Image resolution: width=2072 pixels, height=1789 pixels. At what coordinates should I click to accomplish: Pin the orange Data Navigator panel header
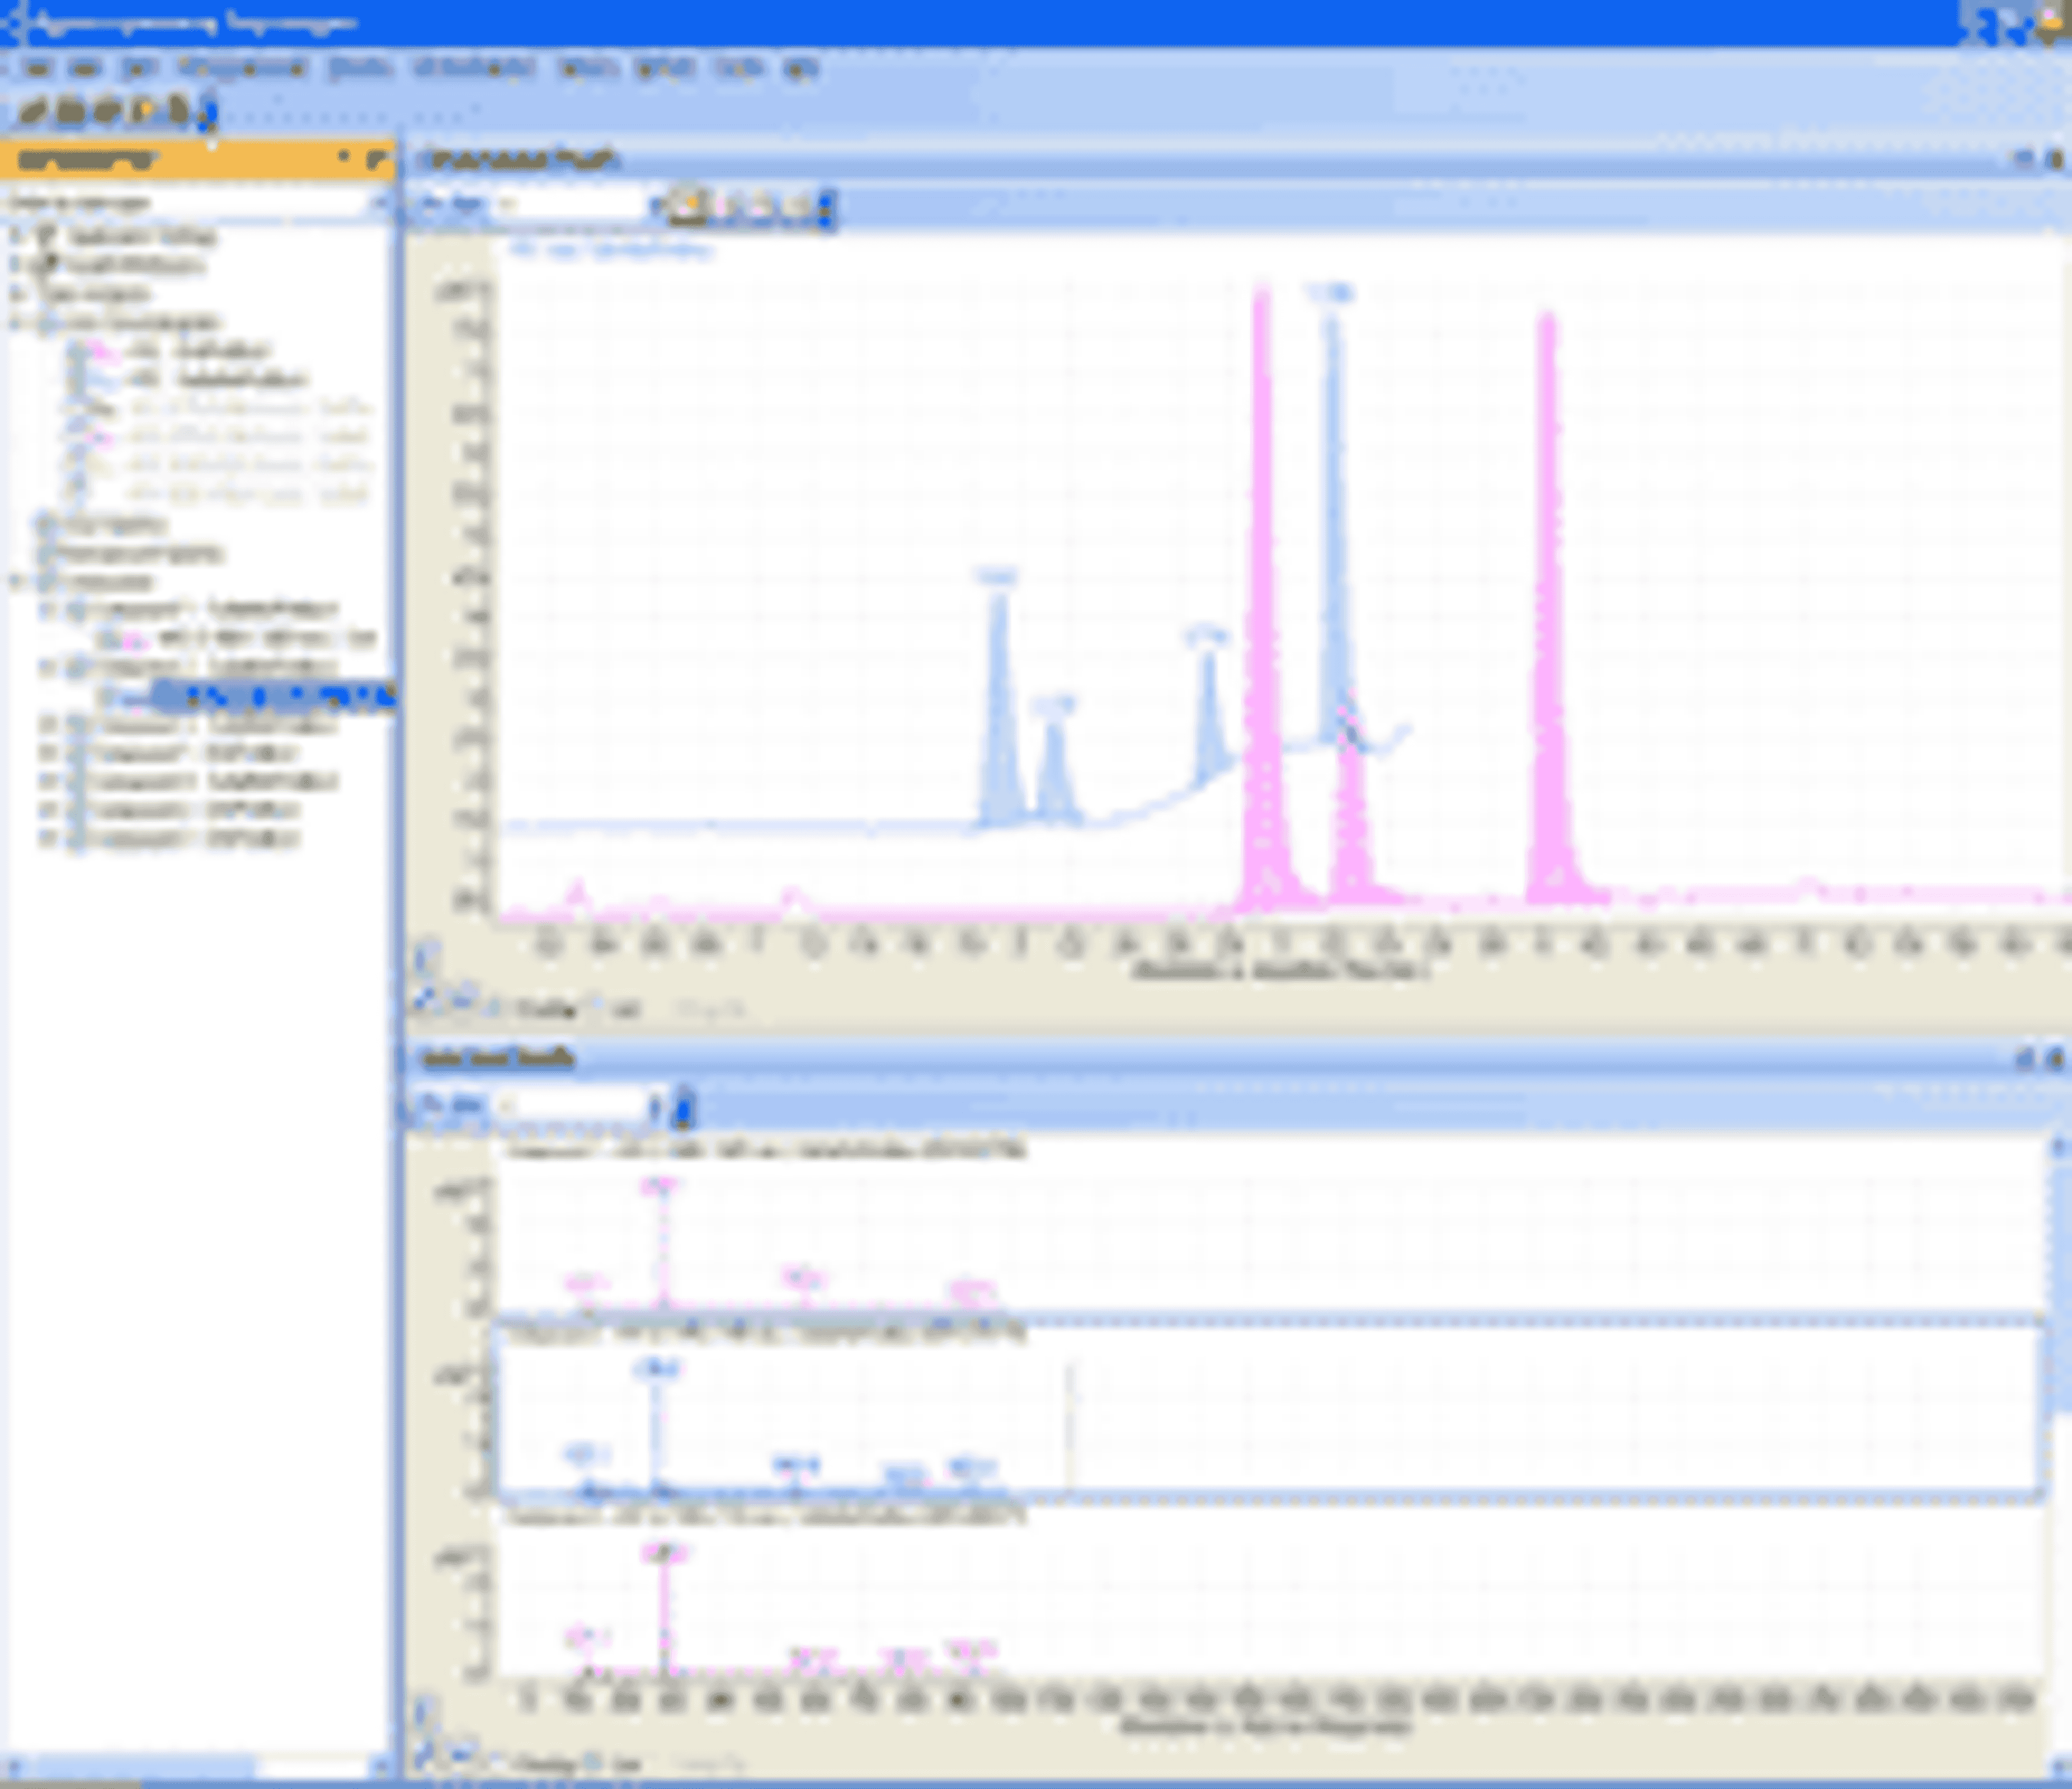tap(343, 158)
